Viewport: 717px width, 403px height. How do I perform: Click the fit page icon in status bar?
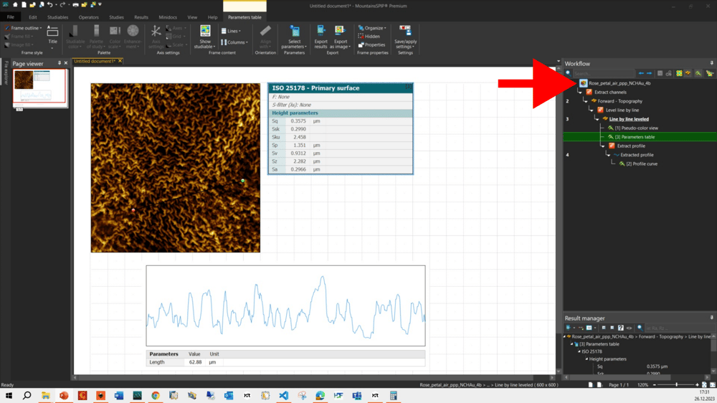(704, 384)
